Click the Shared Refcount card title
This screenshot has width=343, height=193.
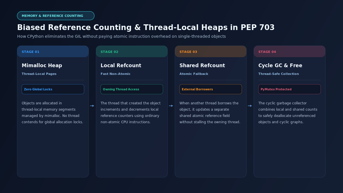202,65
